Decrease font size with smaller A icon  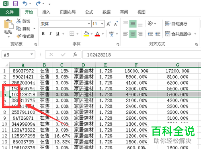click(116, 24)
